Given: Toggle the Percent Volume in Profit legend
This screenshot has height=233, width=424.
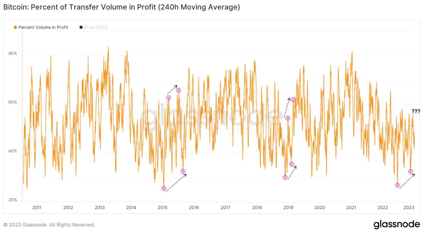Looking at the screenshot, I should coord(41,27).
